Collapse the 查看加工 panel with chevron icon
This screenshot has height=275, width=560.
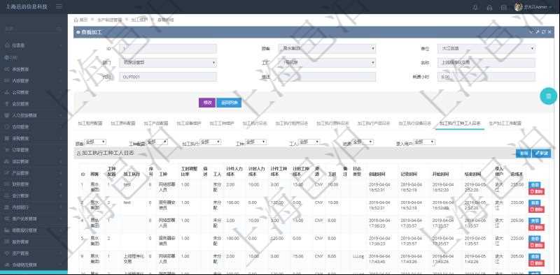531,32
